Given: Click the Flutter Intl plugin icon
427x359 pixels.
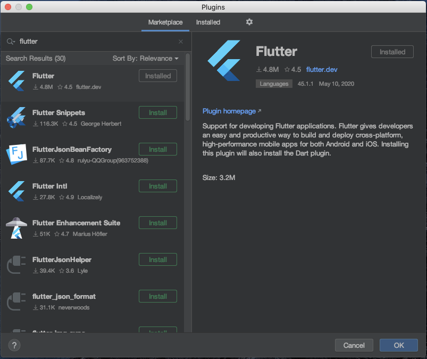Looking at the screenshot, I should pos(16,191).
